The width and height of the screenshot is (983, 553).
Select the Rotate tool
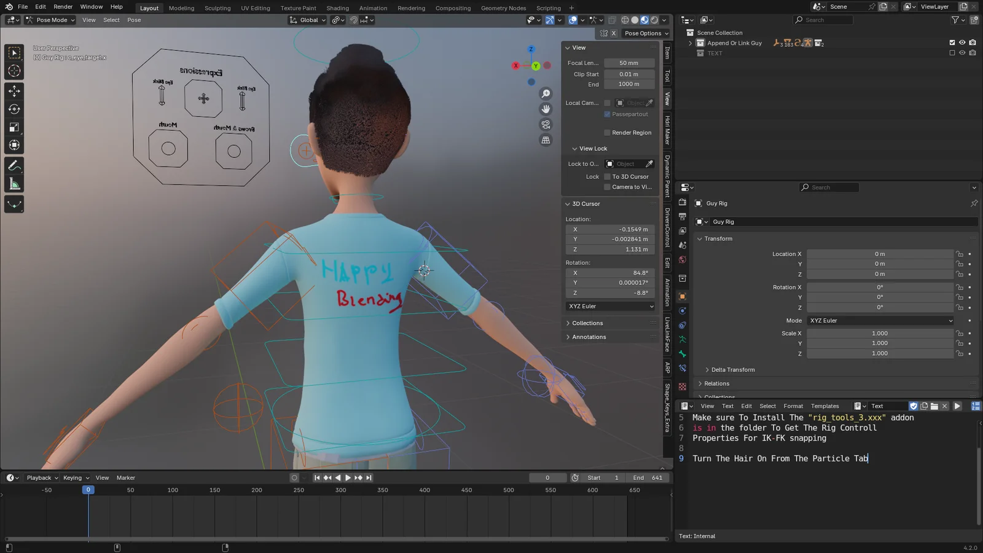(14, 109)
